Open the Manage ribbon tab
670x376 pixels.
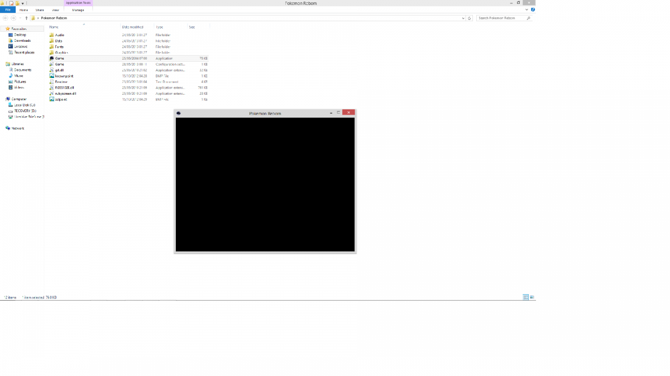coord(78,10)
